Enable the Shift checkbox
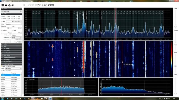 2,21
